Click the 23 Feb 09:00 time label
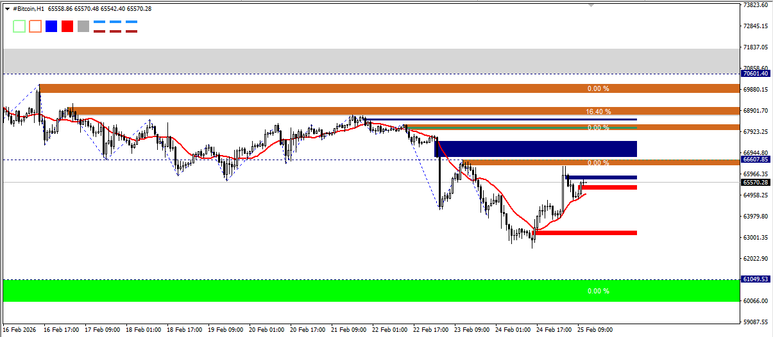The height and width of the screenshot is (337, 773). point(472,330)
